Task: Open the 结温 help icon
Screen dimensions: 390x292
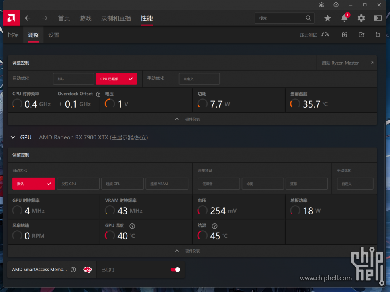Action: 214,226
